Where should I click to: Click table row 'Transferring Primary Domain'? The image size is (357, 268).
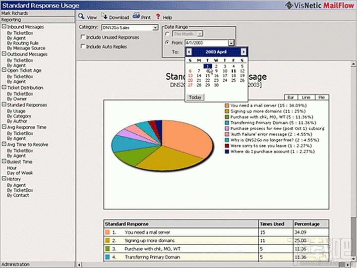(x=216, y=257)
